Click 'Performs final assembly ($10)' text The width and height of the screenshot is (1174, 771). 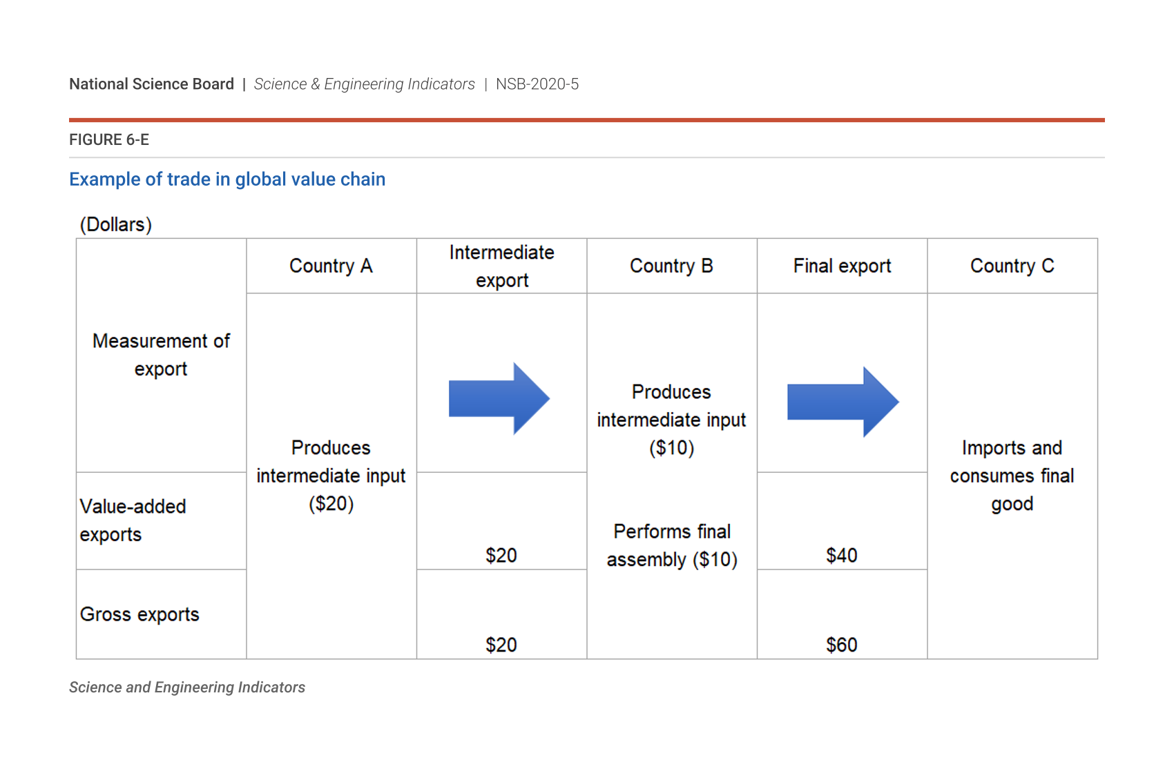pos(671,545)
